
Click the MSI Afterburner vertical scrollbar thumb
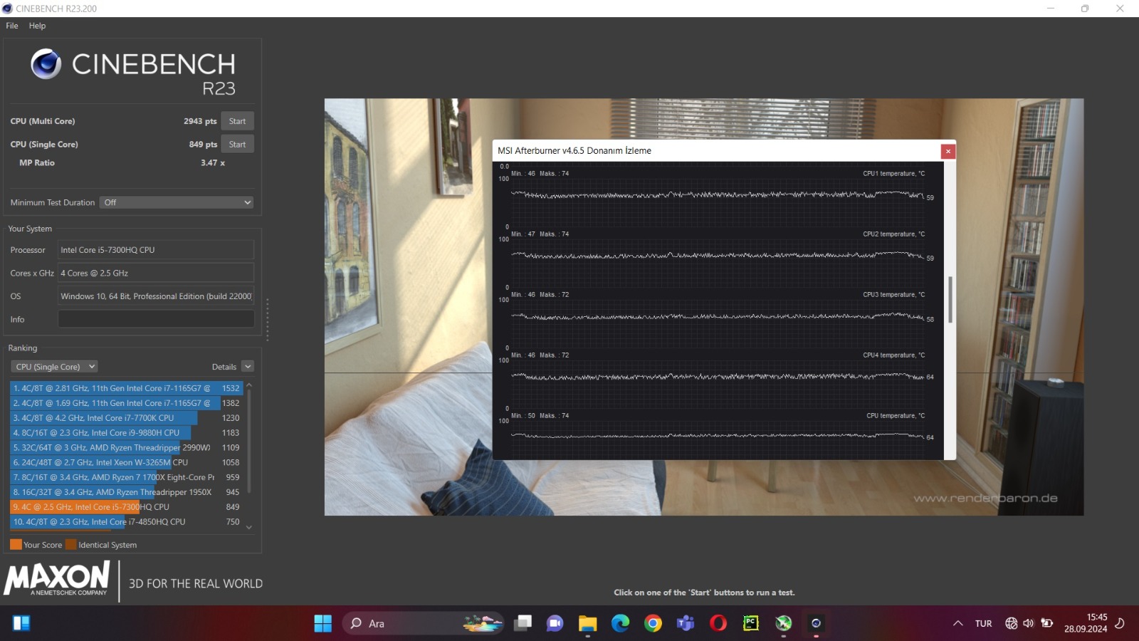click(x=950, y=300)
